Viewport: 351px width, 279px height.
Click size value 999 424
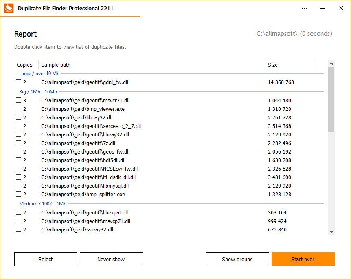(x=277, y=221)
